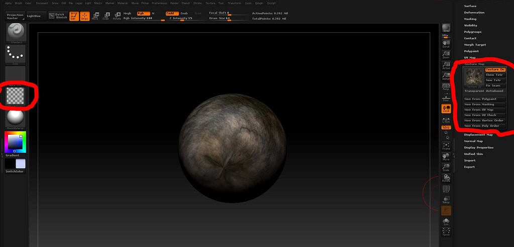
Task: Enable Zsub sculpting mode
Action: (185, 13)
